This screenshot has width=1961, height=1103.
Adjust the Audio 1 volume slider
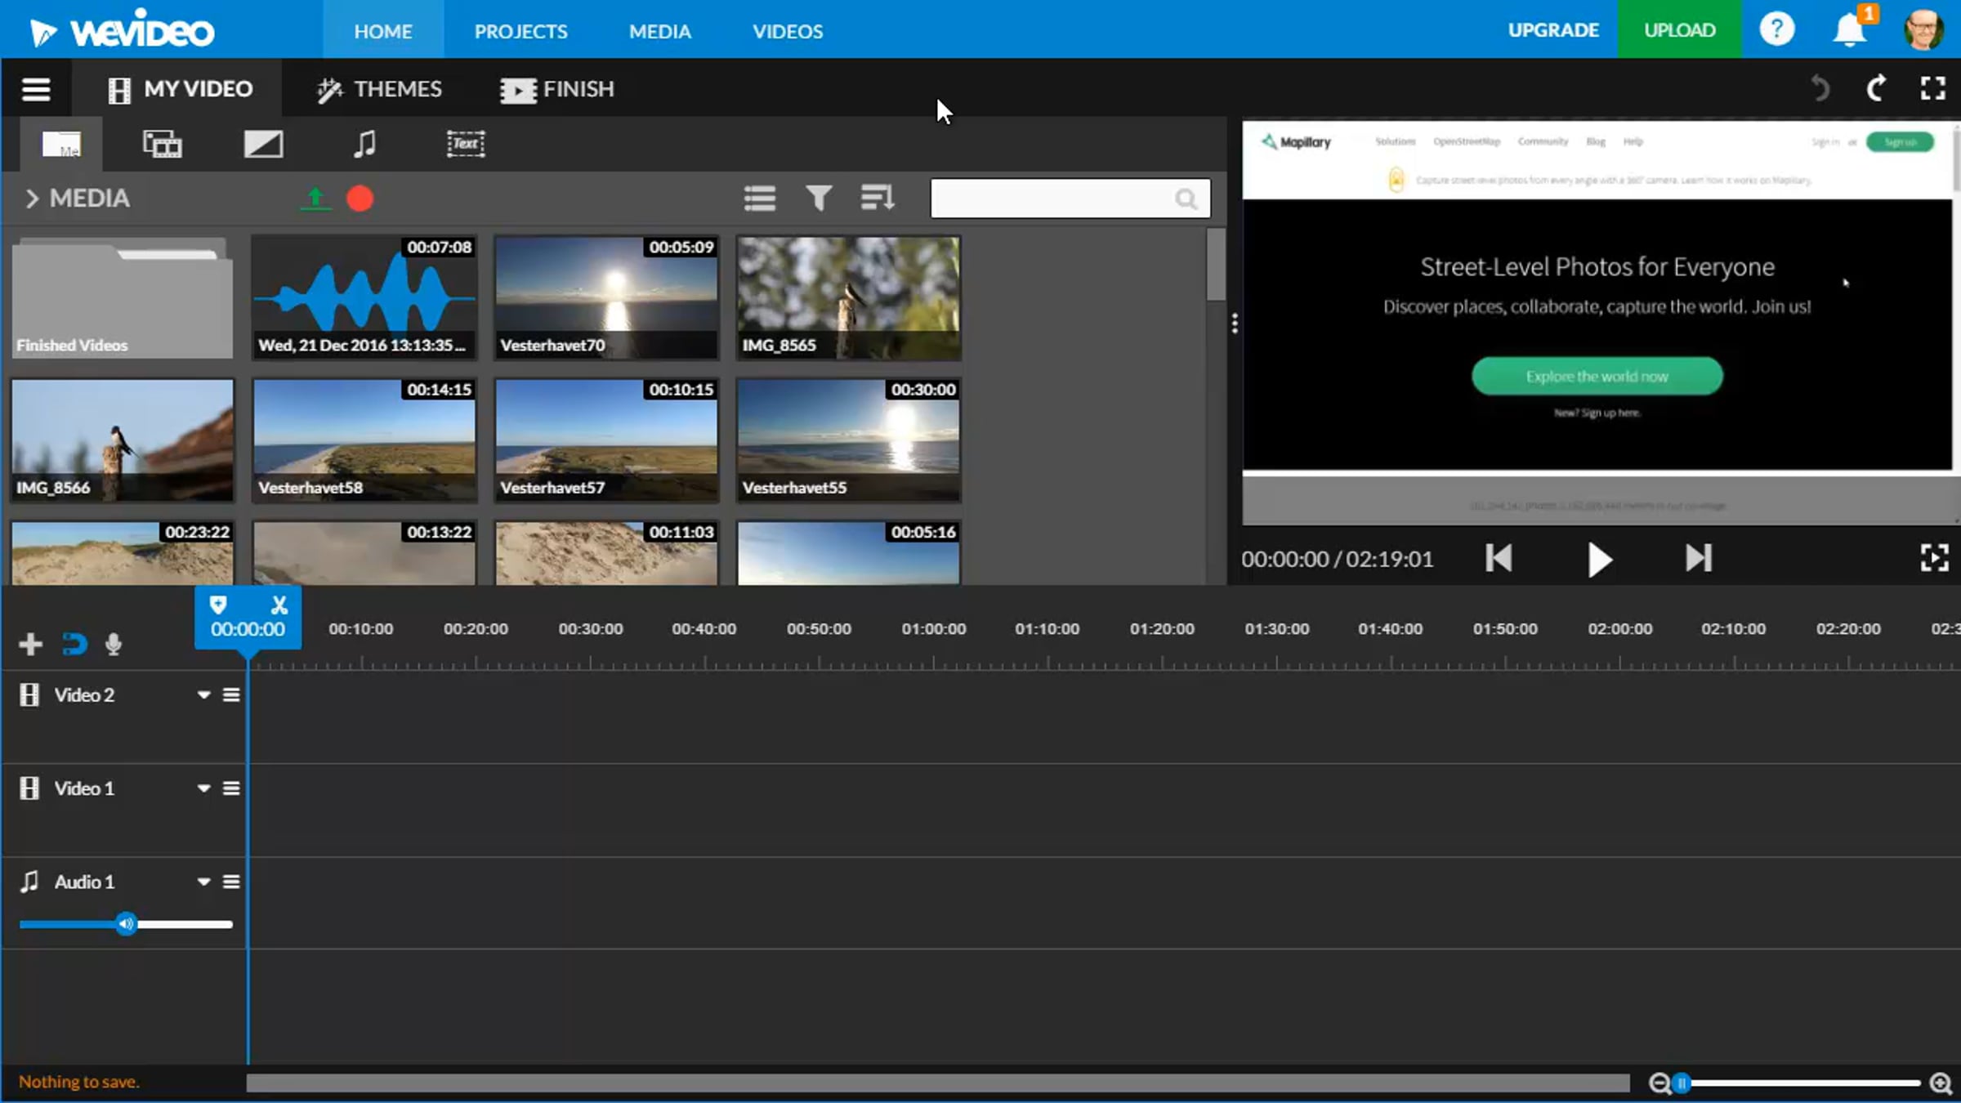(x=126, y=924)
